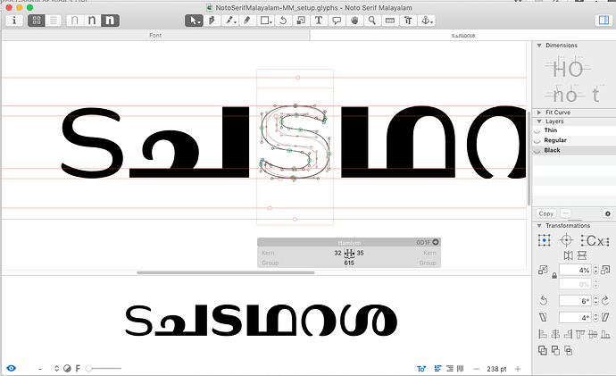Select the Thin master in toolbar
This screenshot has height=376, width=616.
pos(75,21)
